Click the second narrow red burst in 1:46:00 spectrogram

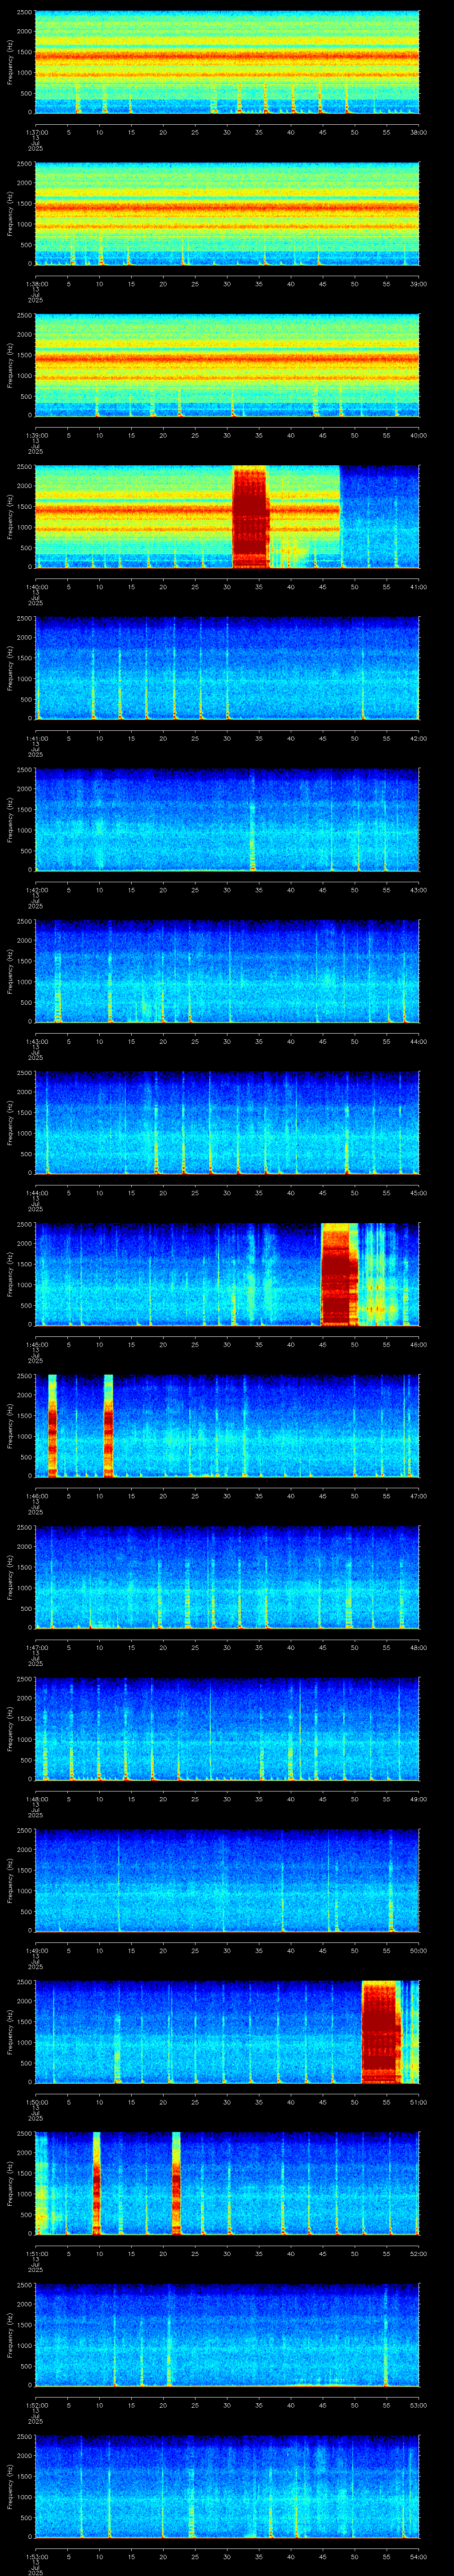pos(108,1425)
